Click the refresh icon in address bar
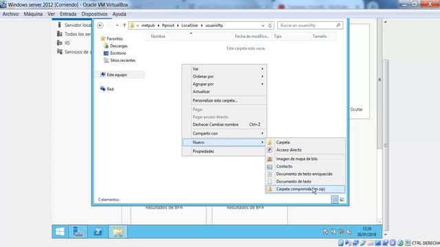Screen dimensions: 440x247 pos(270,25)
